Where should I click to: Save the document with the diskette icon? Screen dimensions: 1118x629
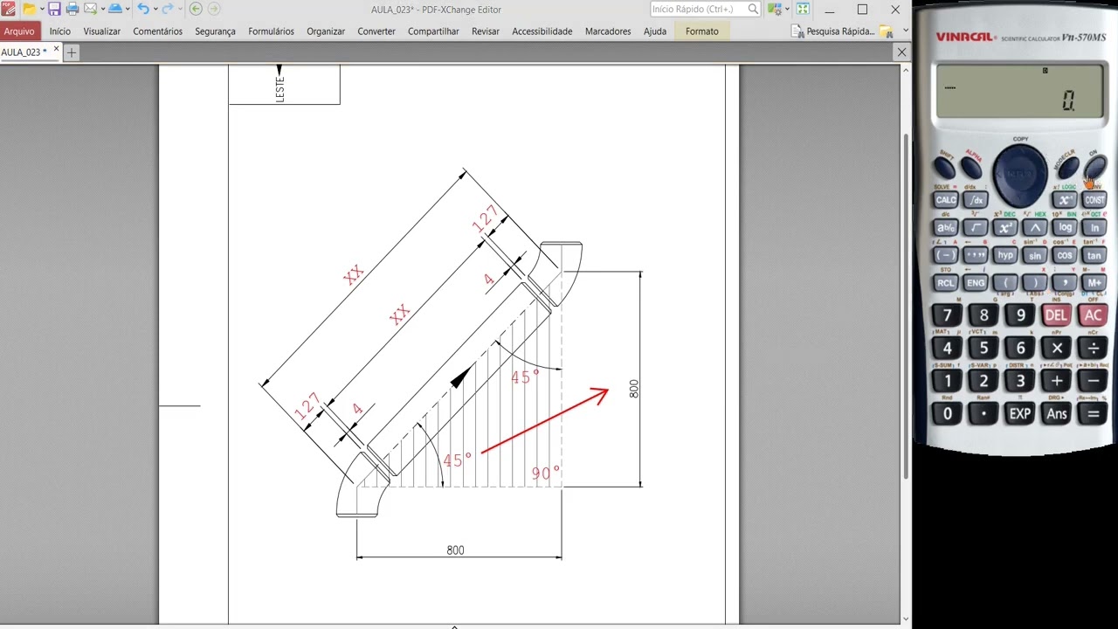(54, 9)
